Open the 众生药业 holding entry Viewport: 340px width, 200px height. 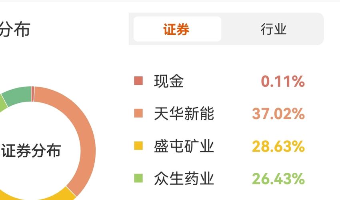184,178
